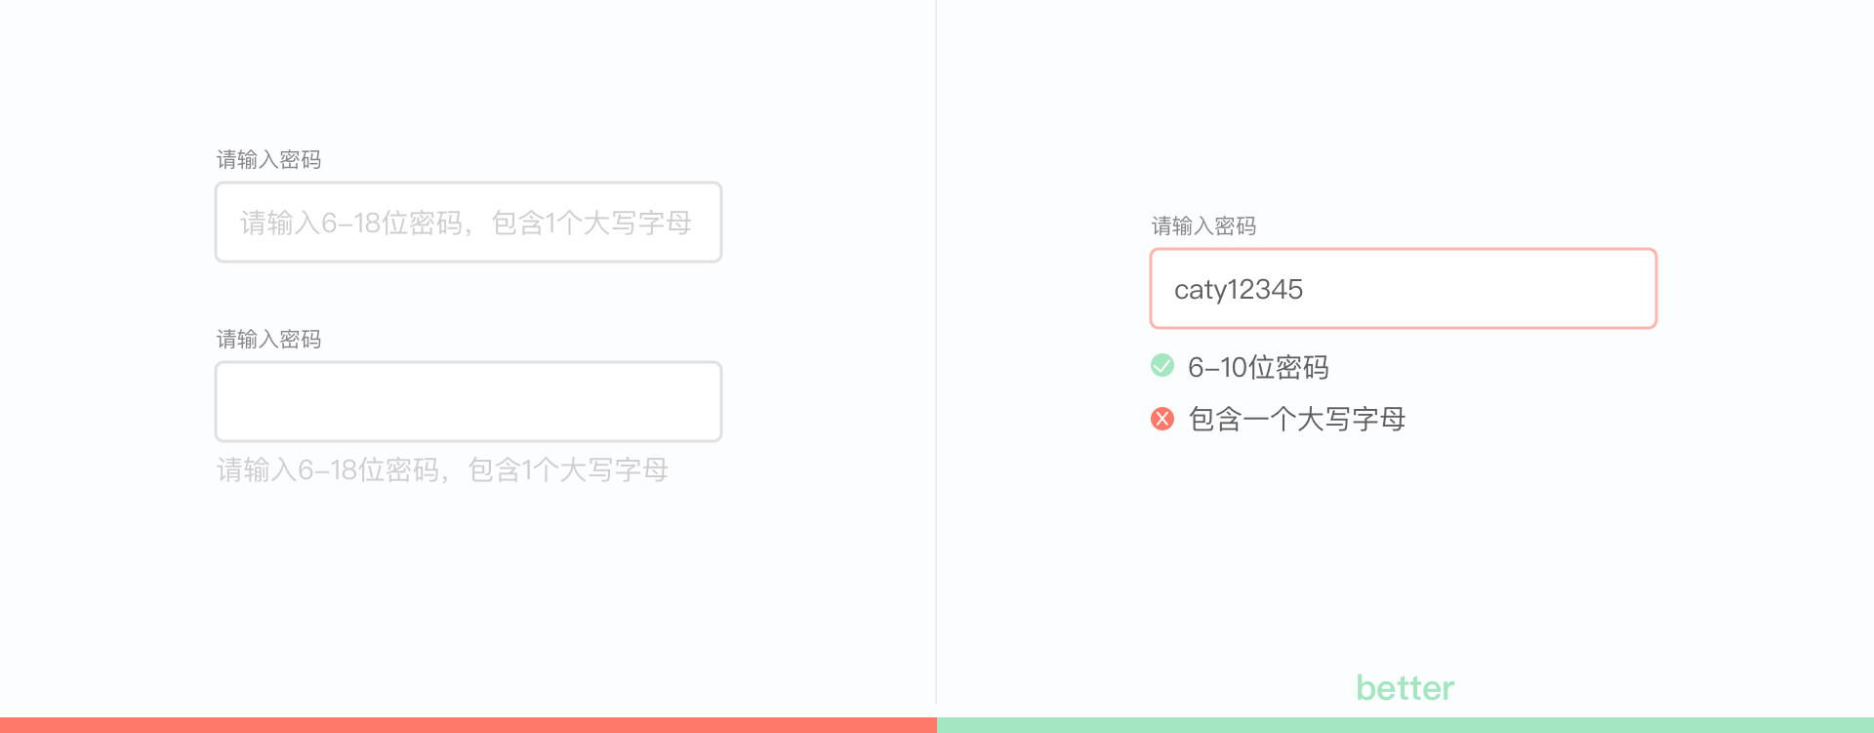Click the second 请输入密码 label on the left
Viewport: 1874px width, 733px height.
tap(268, 339)
